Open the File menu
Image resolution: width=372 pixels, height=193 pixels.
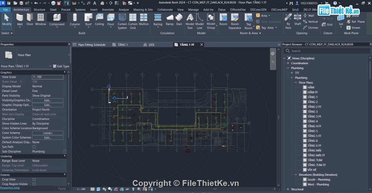pos(5,9)
